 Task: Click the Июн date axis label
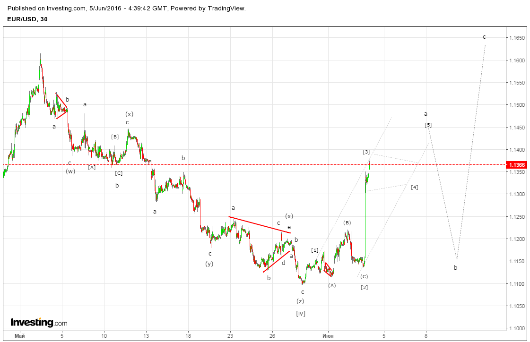(328, 336)
